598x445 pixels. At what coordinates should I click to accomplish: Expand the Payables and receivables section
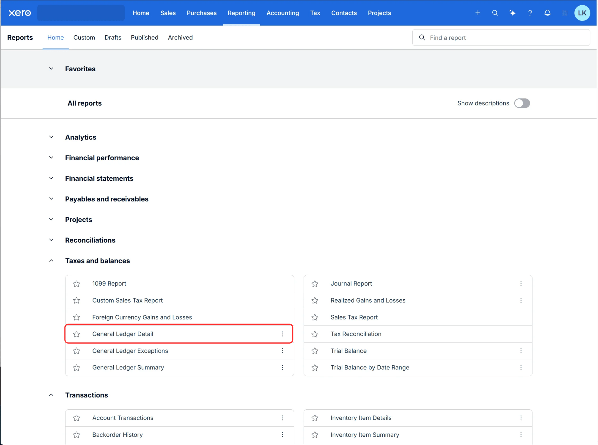point(51,199)
